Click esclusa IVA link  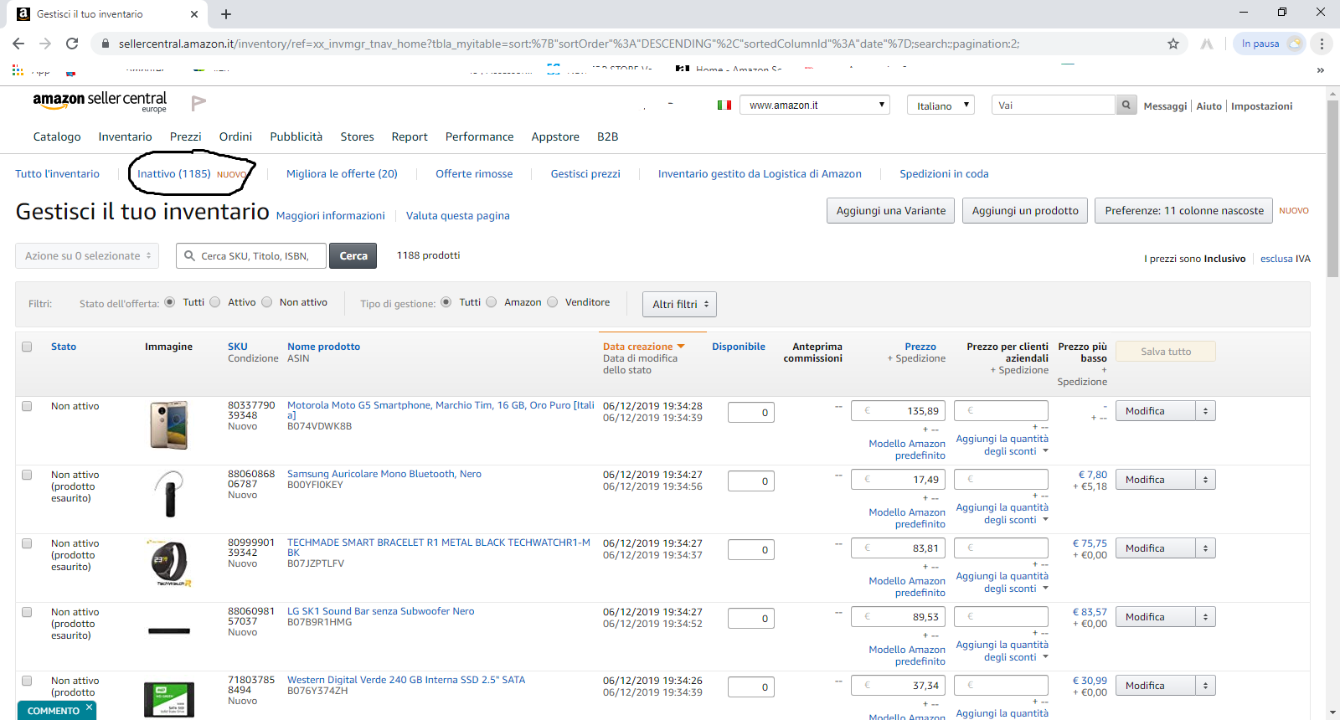(1286, 259)
